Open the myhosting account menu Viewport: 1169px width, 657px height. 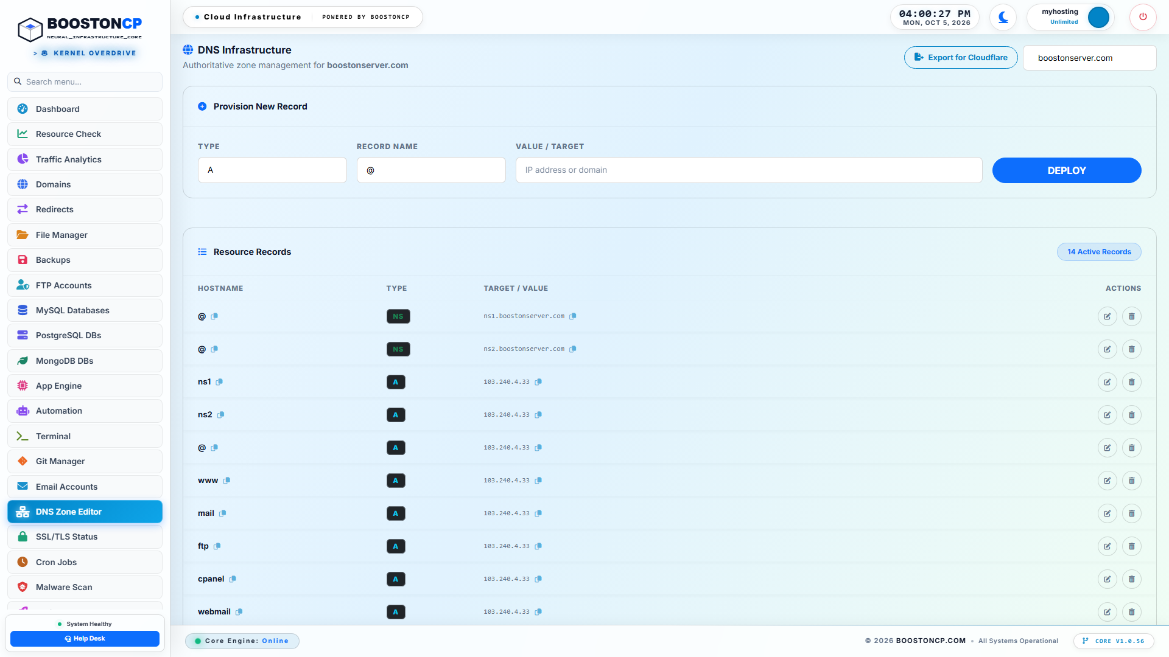pos(1071,17)
